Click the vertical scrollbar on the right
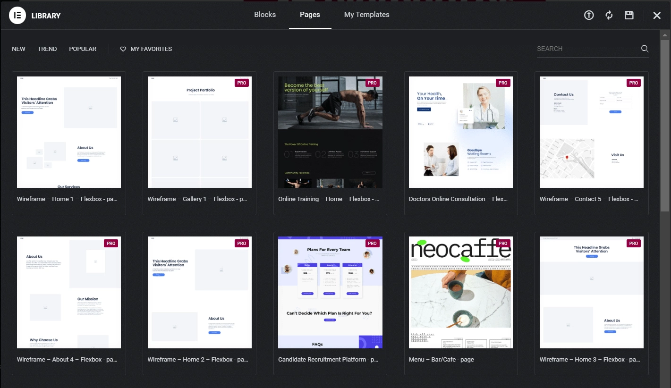Screen dimensions: 671x388 [666, 123]
